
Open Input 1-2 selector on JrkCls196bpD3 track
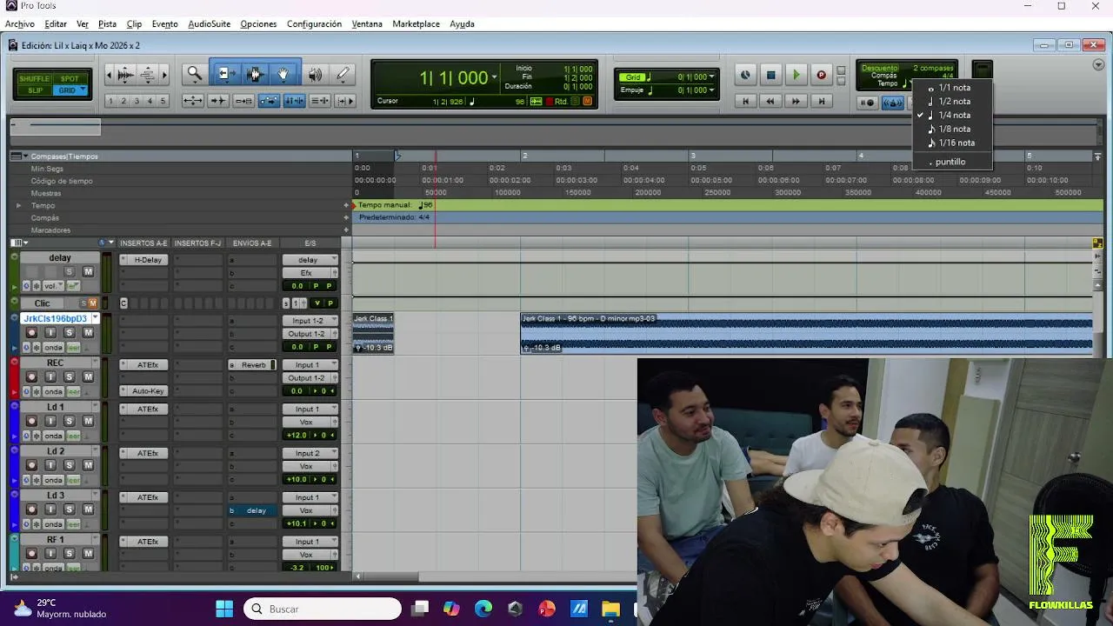click(310, 321)
